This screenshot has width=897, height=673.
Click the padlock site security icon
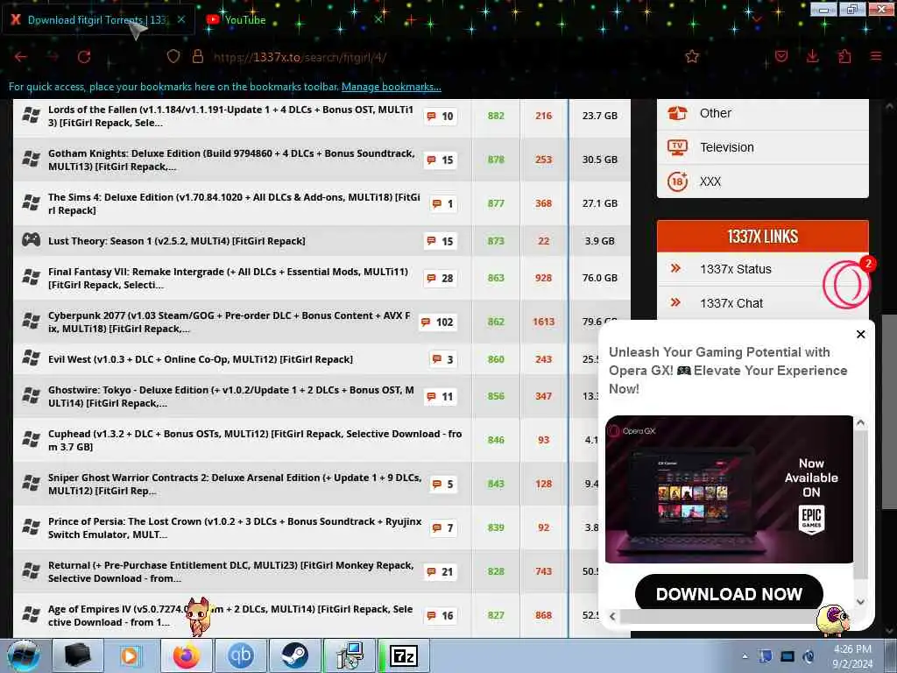pyautogui.click(x=198, y=56)
